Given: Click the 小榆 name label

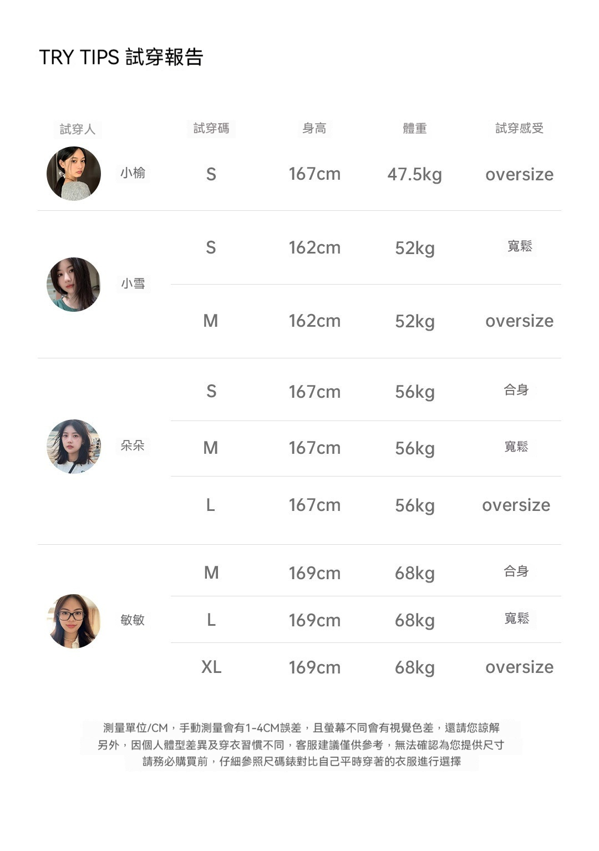Looking at the screenshot, I should (133, 173).
